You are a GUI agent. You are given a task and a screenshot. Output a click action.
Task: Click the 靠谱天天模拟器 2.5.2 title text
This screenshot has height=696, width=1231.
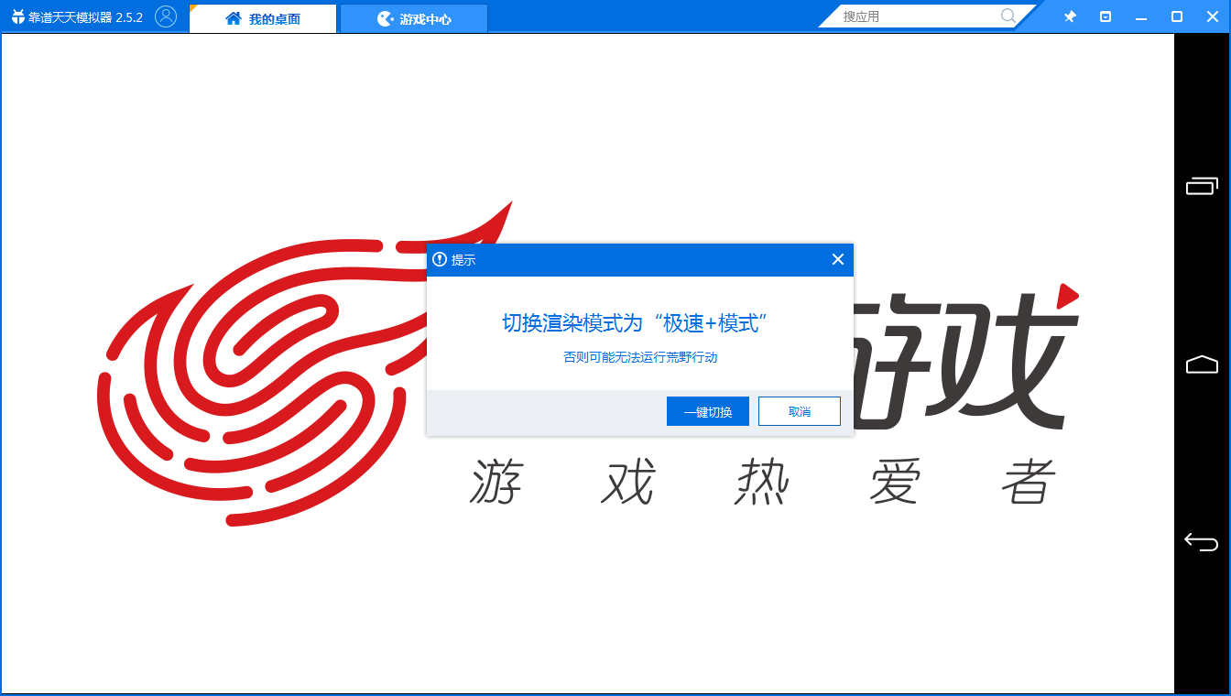coord(85,17)
